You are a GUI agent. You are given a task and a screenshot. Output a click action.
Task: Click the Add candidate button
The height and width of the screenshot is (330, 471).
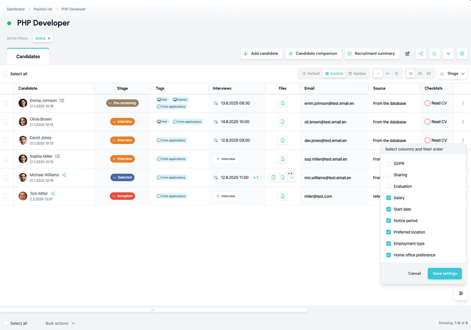[x=261, y=54]
